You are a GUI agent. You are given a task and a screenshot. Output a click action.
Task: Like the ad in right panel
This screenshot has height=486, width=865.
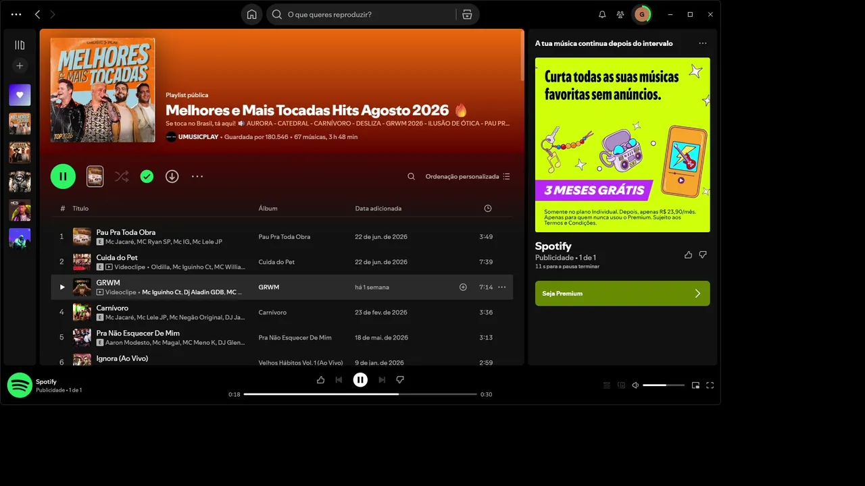click(x=688, y=254)
